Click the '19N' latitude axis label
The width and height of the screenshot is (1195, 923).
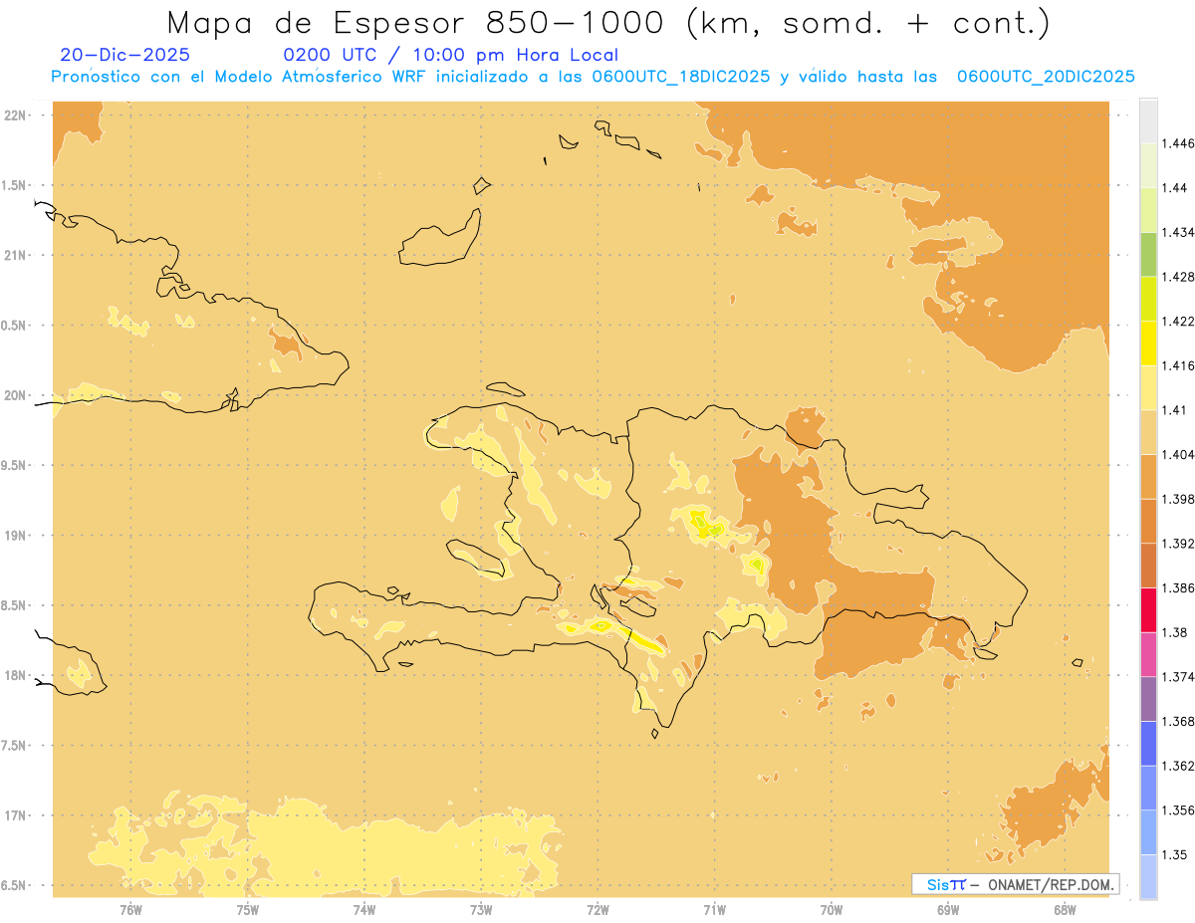17,536
